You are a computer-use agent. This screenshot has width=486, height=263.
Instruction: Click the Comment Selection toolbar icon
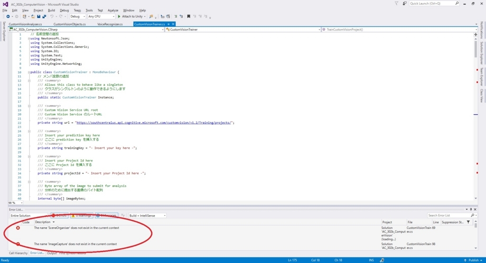(168, 17)
